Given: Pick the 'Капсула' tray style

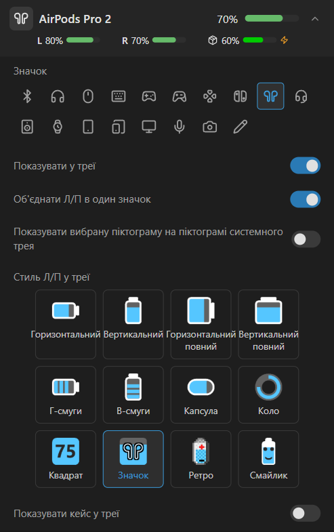Looking at the screenshot, I should [201, 394].
